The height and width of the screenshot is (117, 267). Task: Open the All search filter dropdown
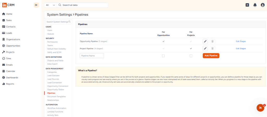tap(51, 5)
